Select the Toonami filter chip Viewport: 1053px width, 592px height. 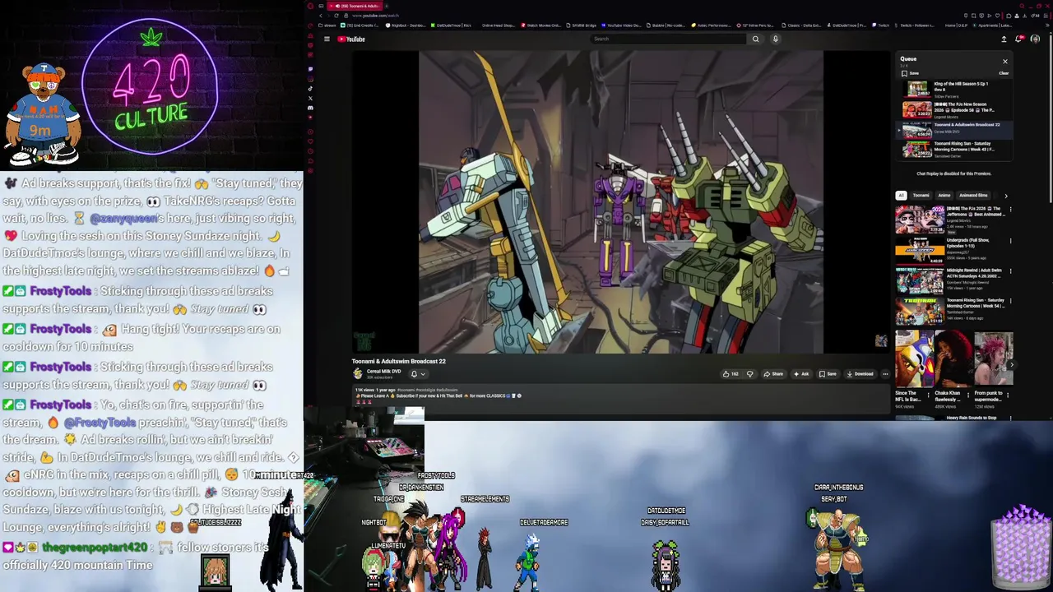click(x=921, y=196)
